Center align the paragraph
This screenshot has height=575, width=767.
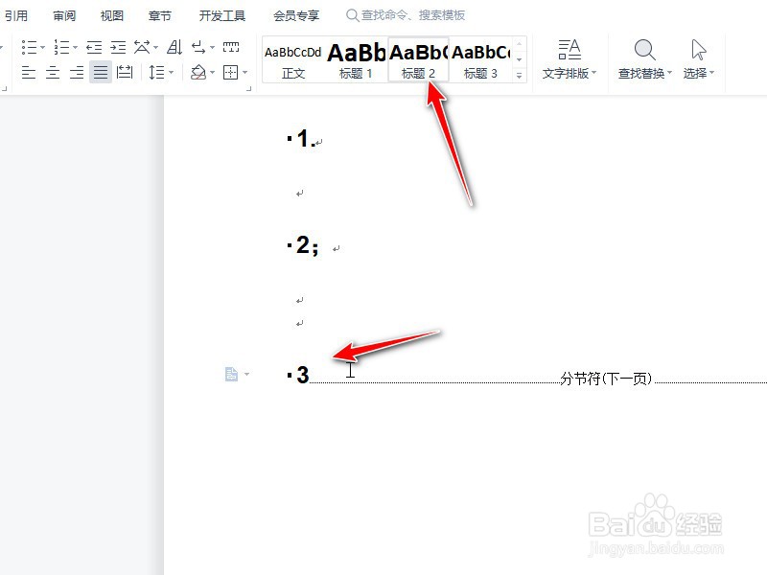tap(53, 73)
